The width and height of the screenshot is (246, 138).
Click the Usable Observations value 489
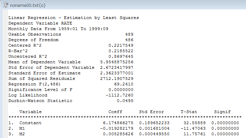click(129, 34)
